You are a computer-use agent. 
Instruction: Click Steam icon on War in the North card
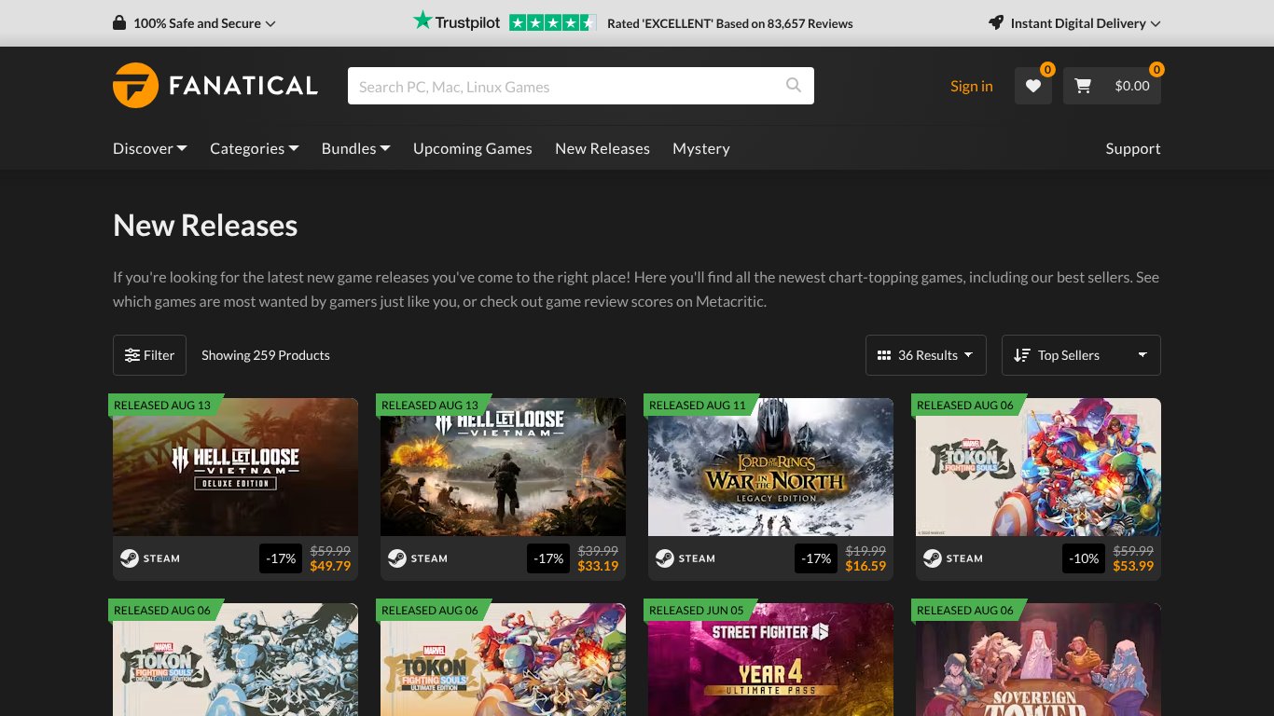[x=665, y=558]
